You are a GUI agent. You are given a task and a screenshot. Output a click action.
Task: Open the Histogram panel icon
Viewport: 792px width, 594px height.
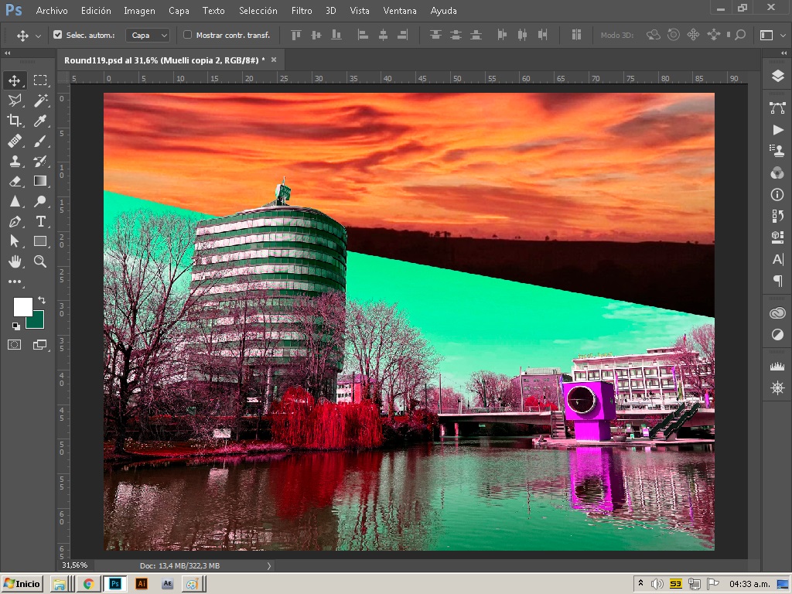pyautogui.click(x=778, y=366)
